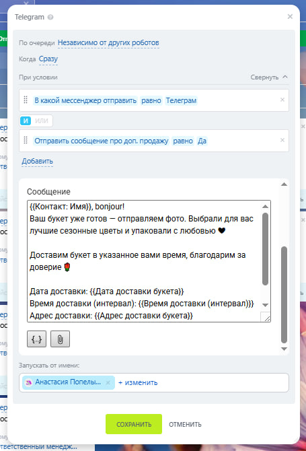
Task: Open 'Независимо от других роботов' queue option
Action: (x=108, y=43)
